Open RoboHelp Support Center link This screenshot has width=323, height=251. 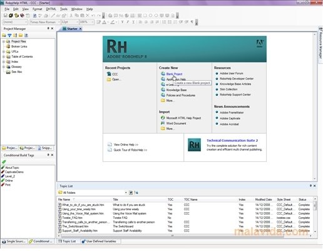(x=235, y=95)
